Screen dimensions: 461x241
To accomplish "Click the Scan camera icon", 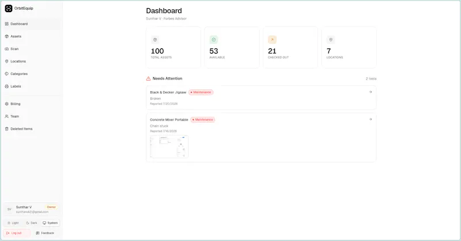I will click(7, 49).
